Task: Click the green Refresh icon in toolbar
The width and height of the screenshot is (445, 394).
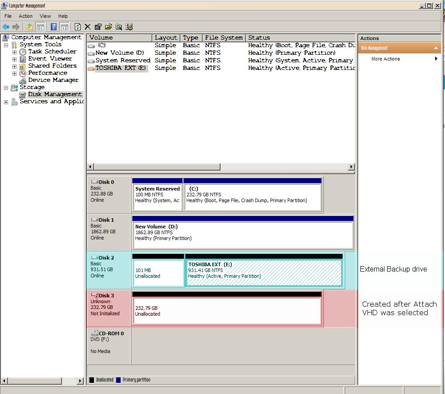Action: pos(78,27)
